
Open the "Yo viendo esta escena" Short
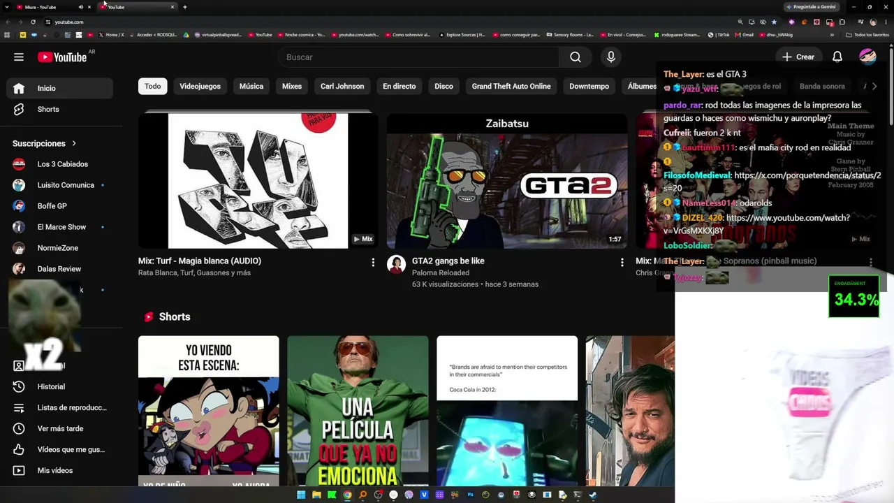click(x=208, y=411)
